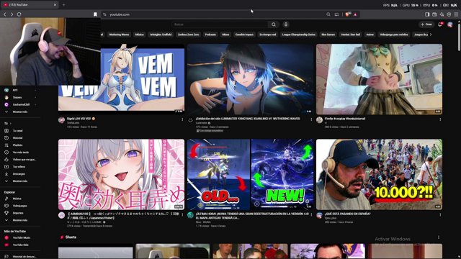The image size is (461, 259).
Task: Open options menu for the España 10.000 video
Action: pos(440,214)
